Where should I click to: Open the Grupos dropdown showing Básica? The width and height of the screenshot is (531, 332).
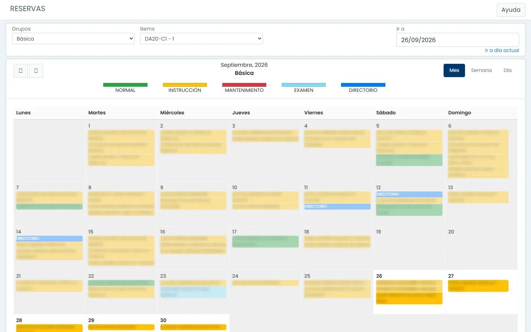(73, 39)
